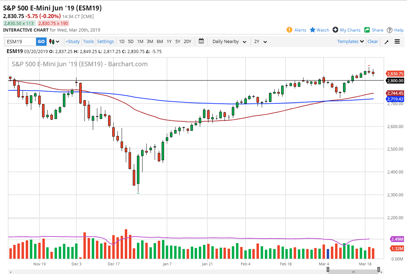Switch to the 1D timeframe
The height and width of the screenshot is (274, 407).
point(122,41)
